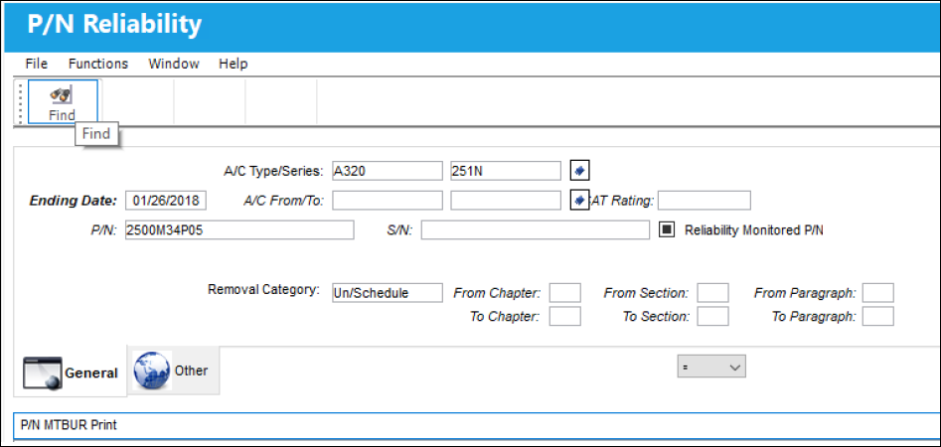Switch to the Other tab globe icon
This screenshot has width=941, height=447.
pyautogui.click(x=152, y=371)
